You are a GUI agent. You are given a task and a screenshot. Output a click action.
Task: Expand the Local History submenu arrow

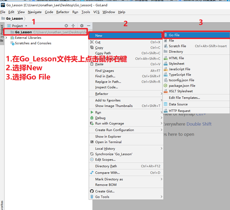(161, 148)
